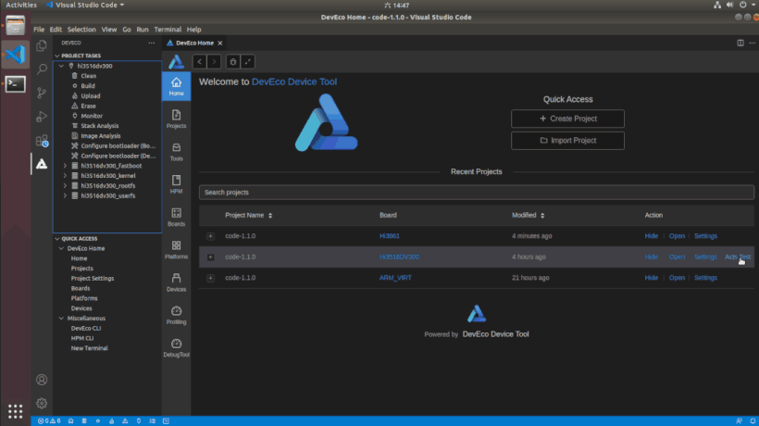
Task: Collapse hi3516dv300 tree node
Action: click(x=61, y=66)
